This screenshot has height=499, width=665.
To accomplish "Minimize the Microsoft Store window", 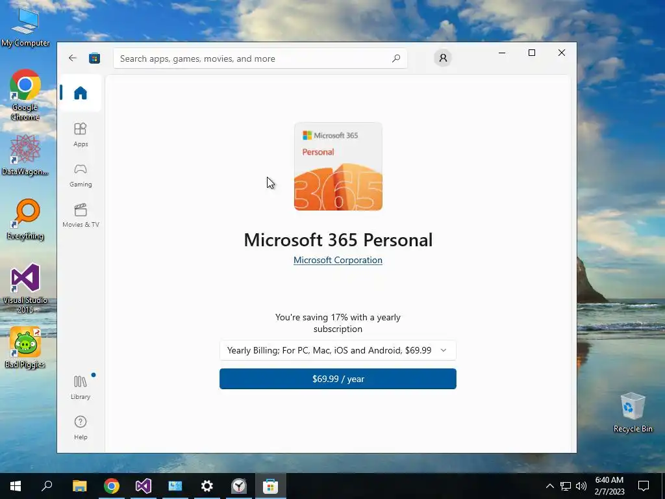I will (502, 53).
